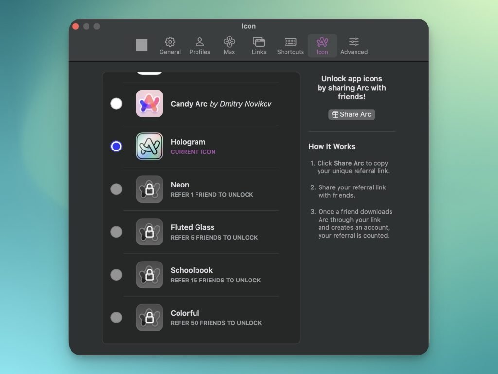Click the How It Works heading
Viewport: 498px width, 374px height.
[332, 146]
